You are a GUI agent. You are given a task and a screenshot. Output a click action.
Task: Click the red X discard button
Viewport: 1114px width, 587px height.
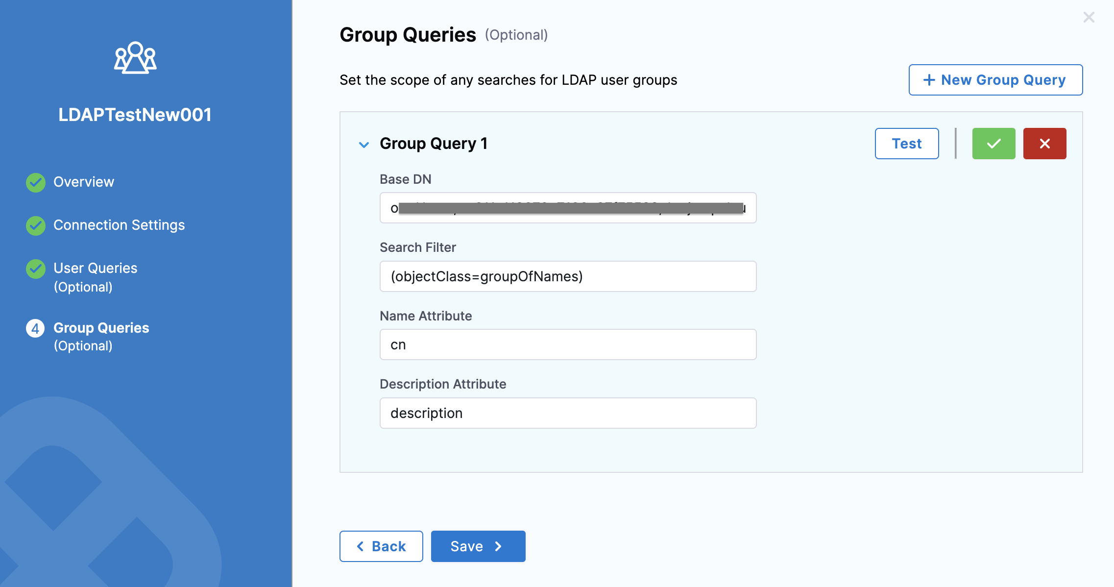[x=1044, y=144]
